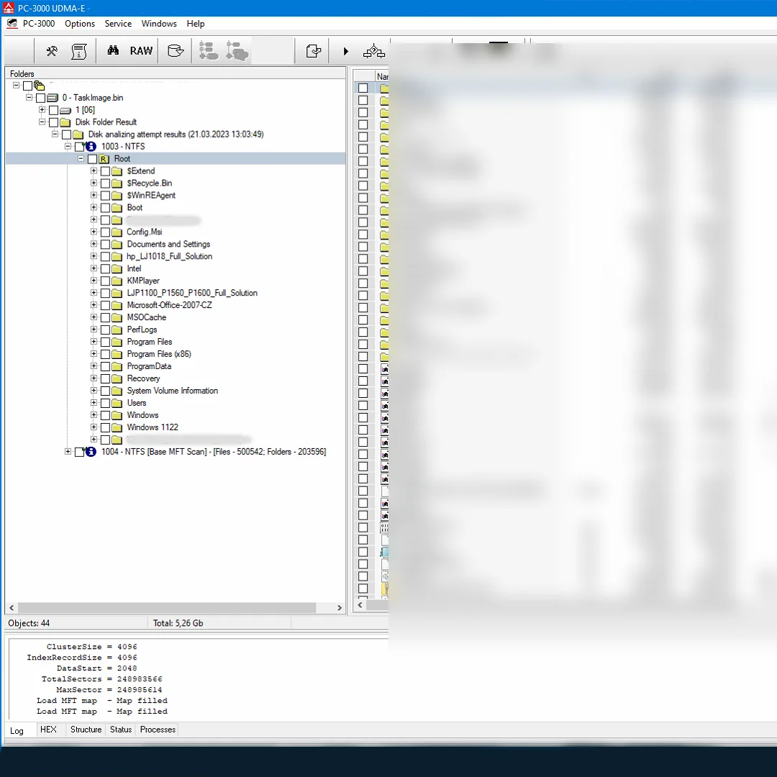Check the Boot folder checkbox
This screenshot has height=777, width=777.
tap(105, 208)
